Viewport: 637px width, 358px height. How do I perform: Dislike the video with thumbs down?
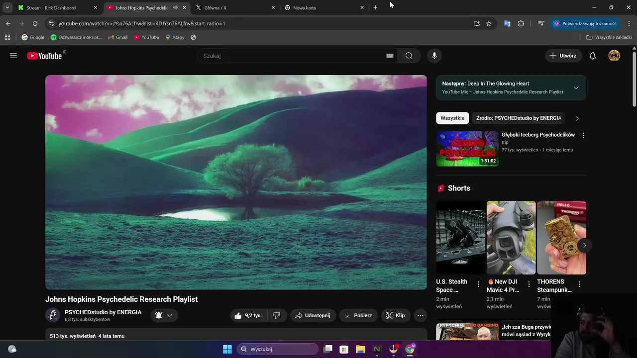277,315
